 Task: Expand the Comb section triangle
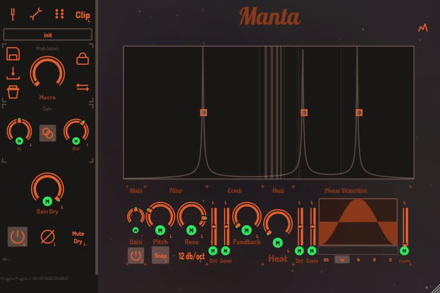263,186
